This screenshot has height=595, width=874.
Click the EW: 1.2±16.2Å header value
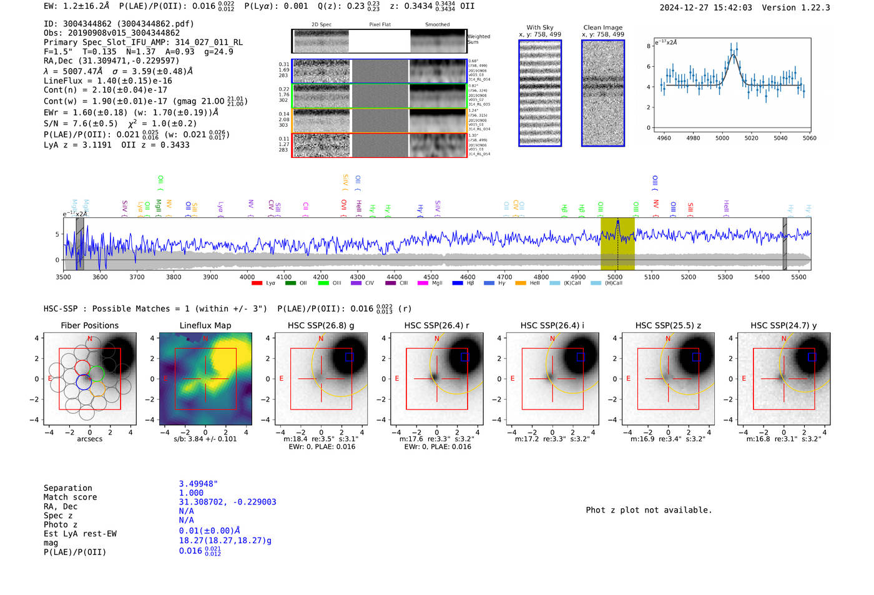(x=76, y=6)
